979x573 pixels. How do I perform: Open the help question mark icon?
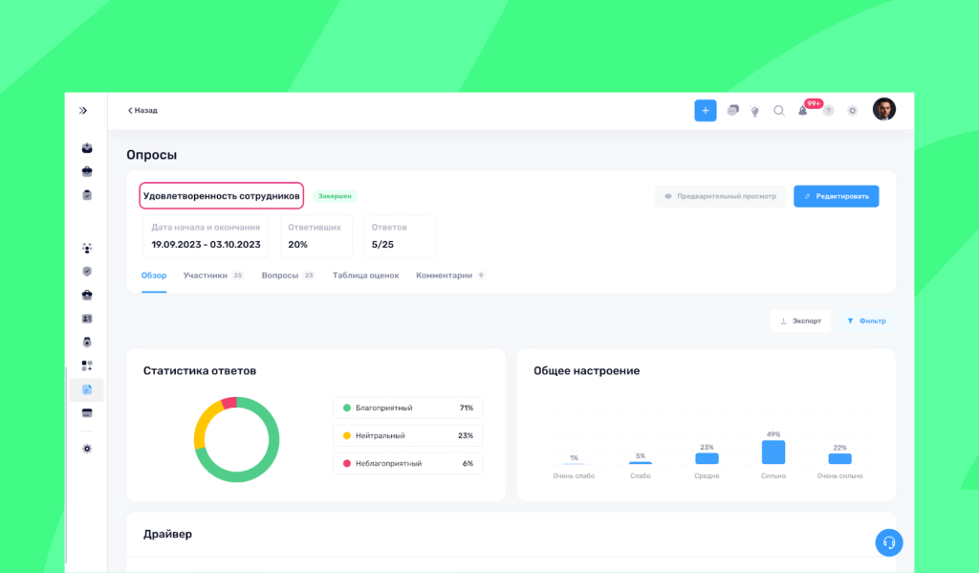pyautogui.click(x=828, y=111)
